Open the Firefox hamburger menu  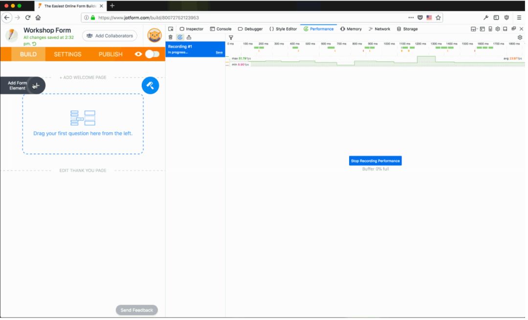tap(519, 18)
